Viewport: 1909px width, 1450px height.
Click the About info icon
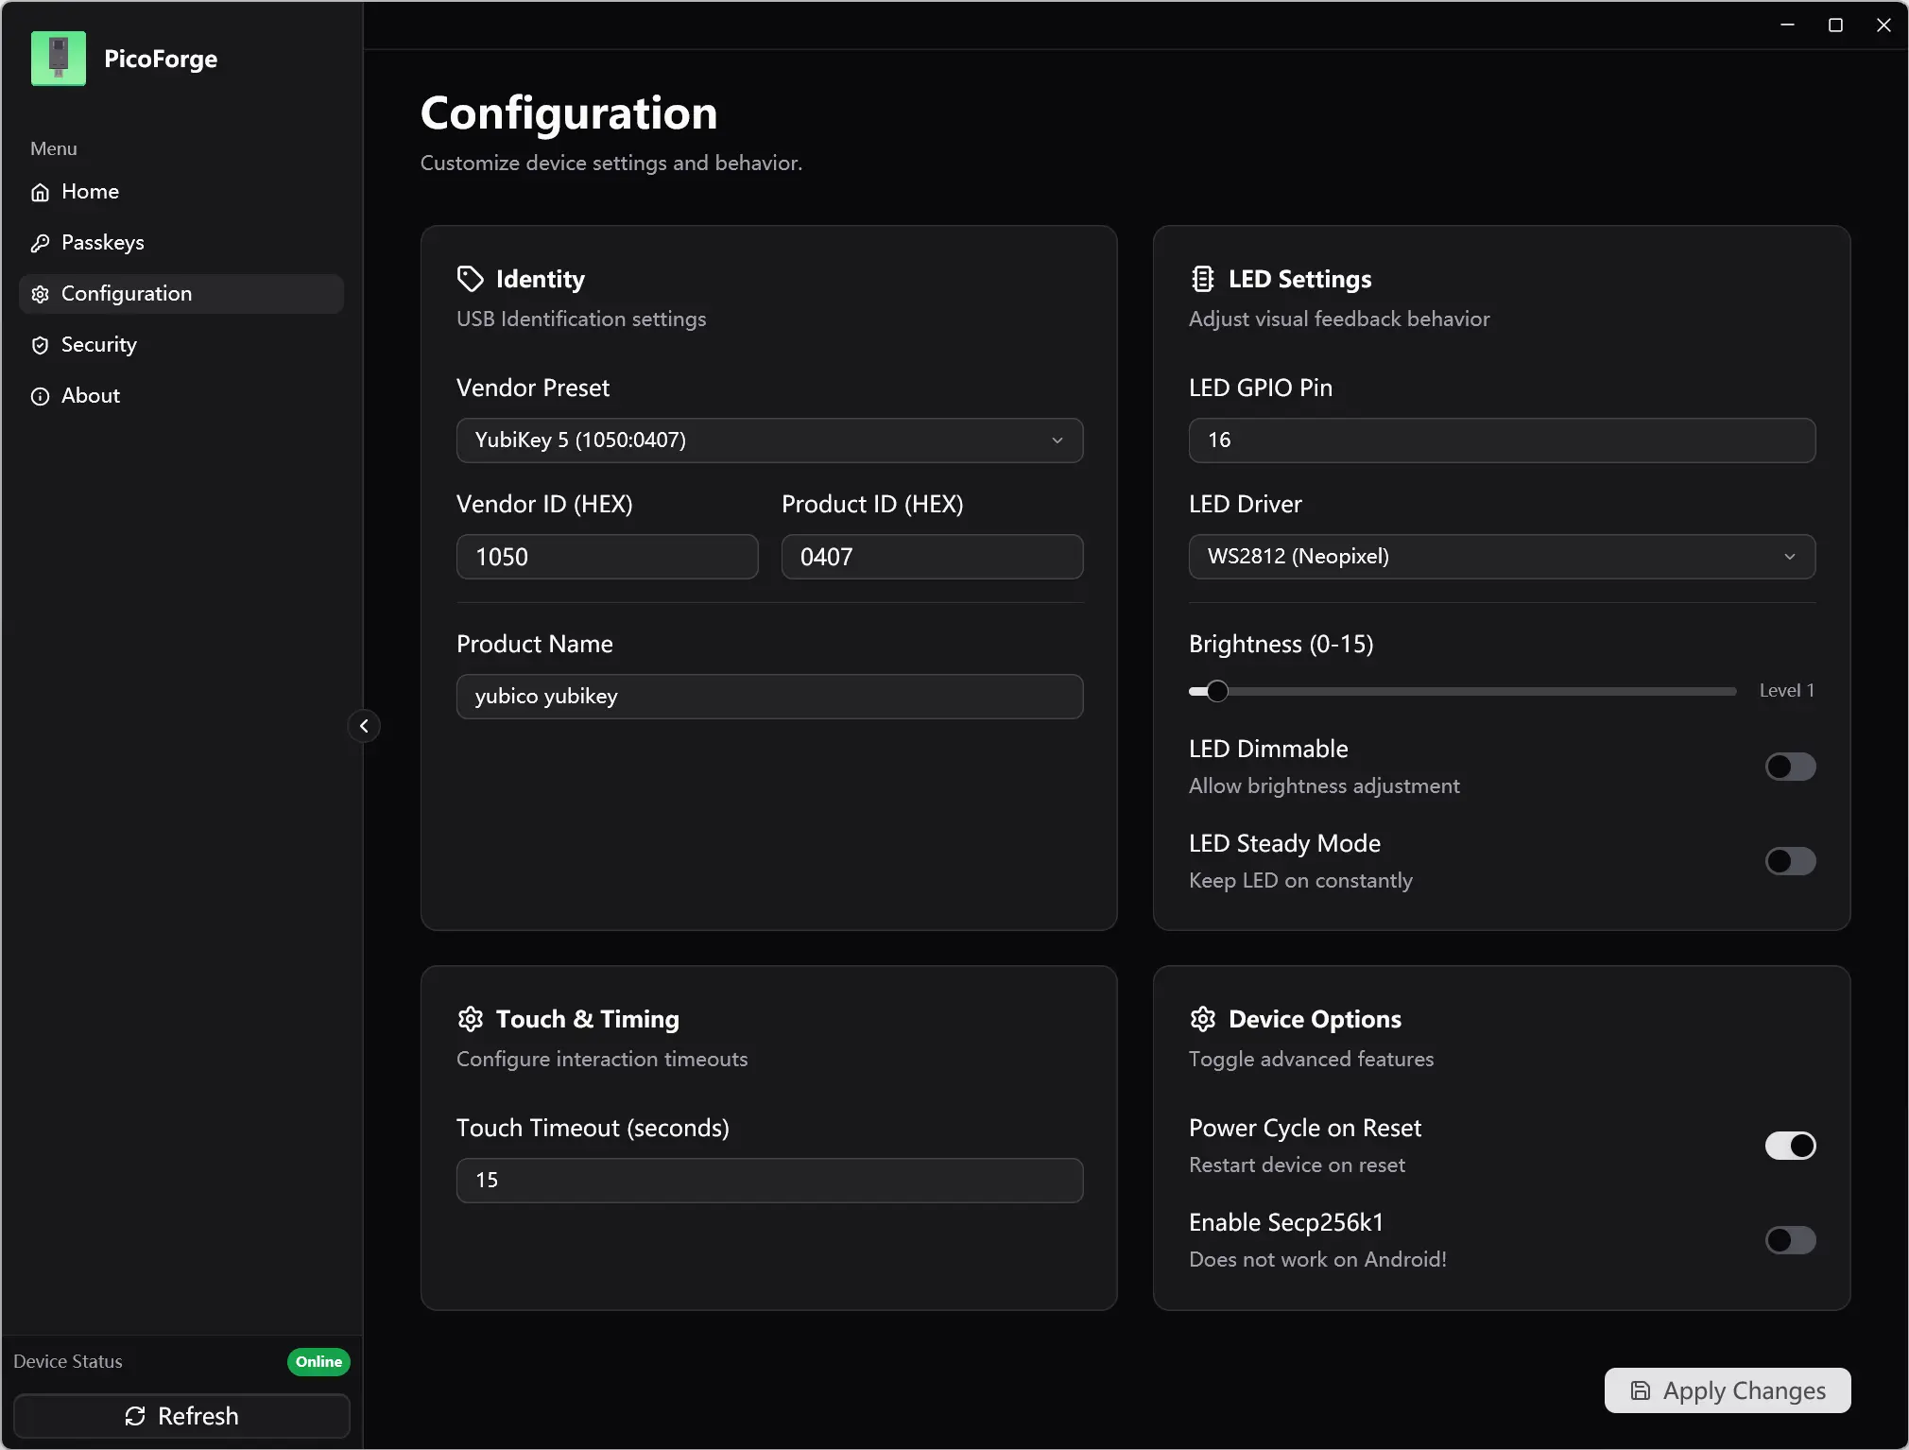40,396
